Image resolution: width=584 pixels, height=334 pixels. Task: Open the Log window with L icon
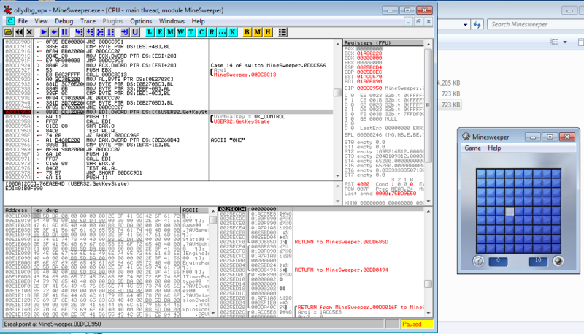(150, 32)
